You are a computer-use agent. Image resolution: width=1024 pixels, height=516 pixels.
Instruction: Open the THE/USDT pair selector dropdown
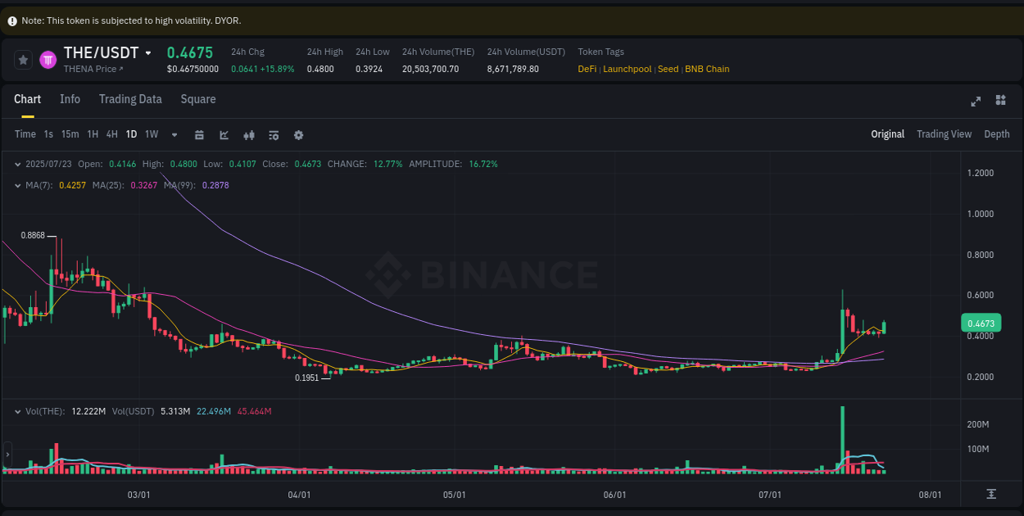(x=148, y=52)
